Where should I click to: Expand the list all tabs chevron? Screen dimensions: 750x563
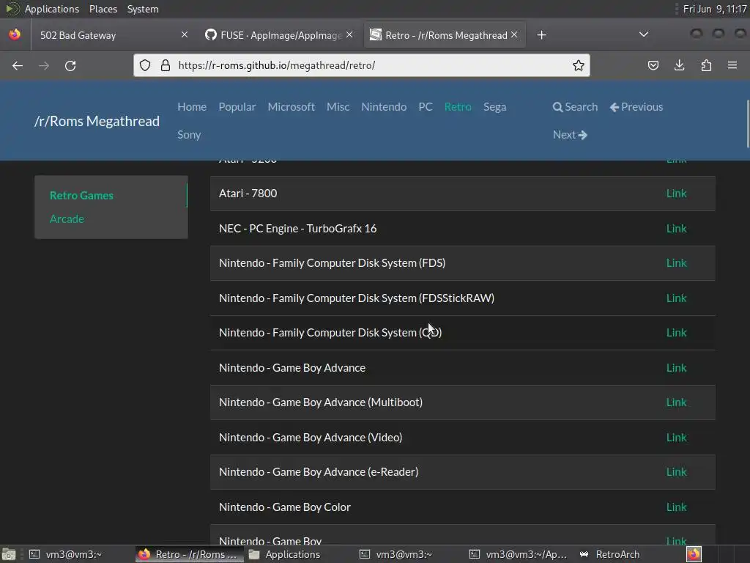pyautogui.click(x=644, y=34)
